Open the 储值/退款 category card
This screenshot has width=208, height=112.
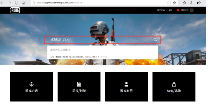point(174,87)
